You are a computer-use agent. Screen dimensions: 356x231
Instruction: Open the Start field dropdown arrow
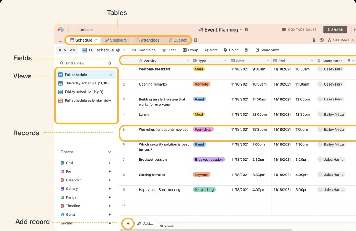point(268,61)
